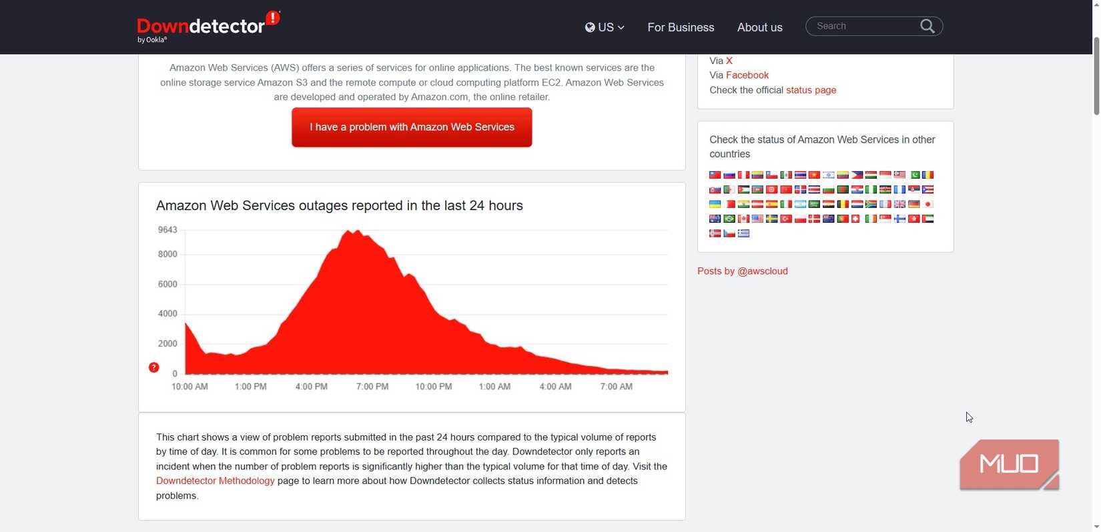Image resolution: width=1101 pixels, height=532 pixels.
Task: Click the 9643 chart peak value label
Action: [167, 230]
